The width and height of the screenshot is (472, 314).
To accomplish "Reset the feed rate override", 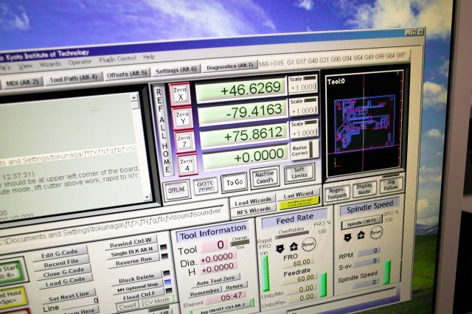I will 308,244.
